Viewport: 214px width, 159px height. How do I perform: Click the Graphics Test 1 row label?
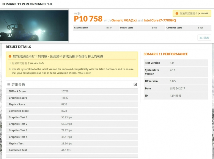18,117
